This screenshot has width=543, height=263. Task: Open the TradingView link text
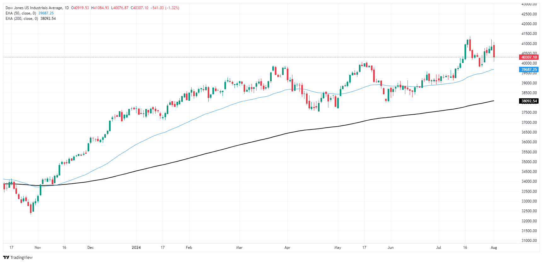[21, 257]
